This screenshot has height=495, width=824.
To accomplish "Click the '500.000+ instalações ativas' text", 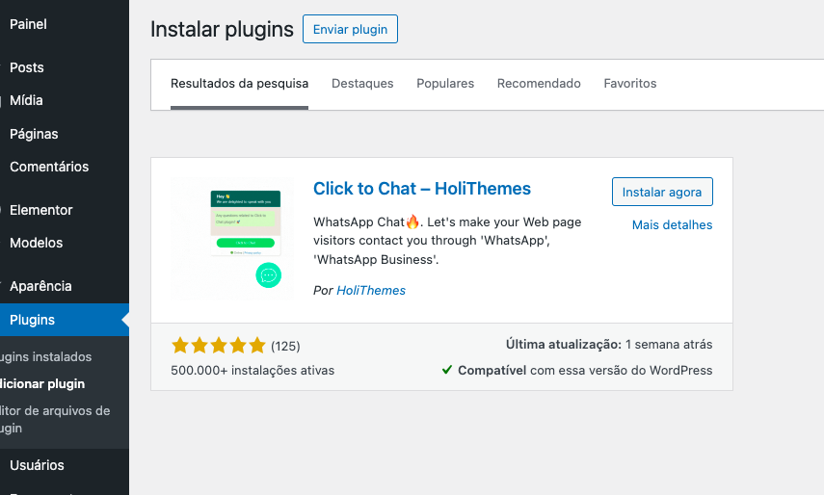I will pyautogui.click(x=253, y=370).
